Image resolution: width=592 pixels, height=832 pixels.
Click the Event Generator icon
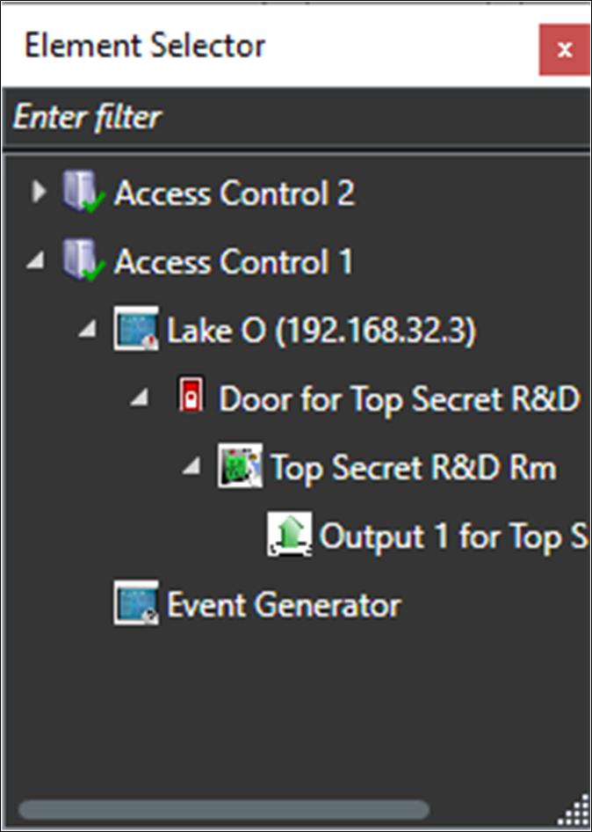(x=135, y=605)
